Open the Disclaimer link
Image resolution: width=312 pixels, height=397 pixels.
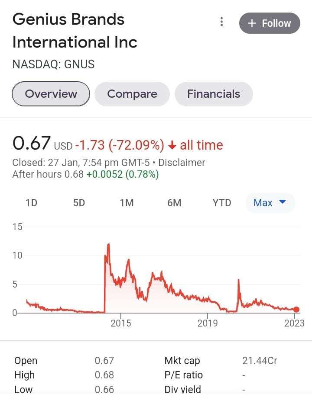point(182,163)
